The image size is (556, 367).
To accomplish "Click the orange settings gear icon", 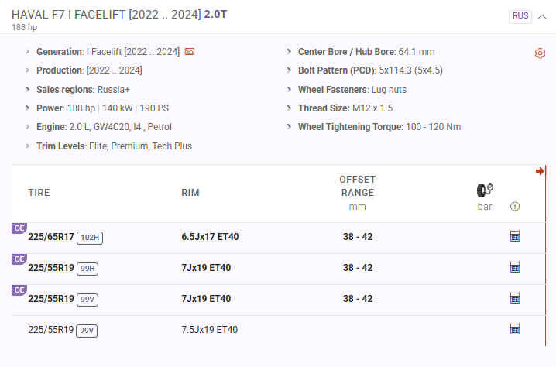I will click(540, 53).
